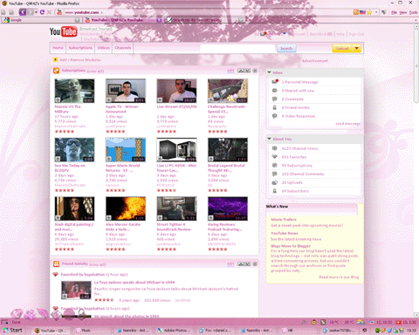Open Alex Mercer Karate Kicks fire thumbnail

pos(126,209)
